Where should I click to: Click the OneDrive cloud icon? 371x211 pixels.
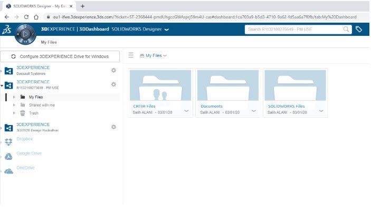[9, 171]
